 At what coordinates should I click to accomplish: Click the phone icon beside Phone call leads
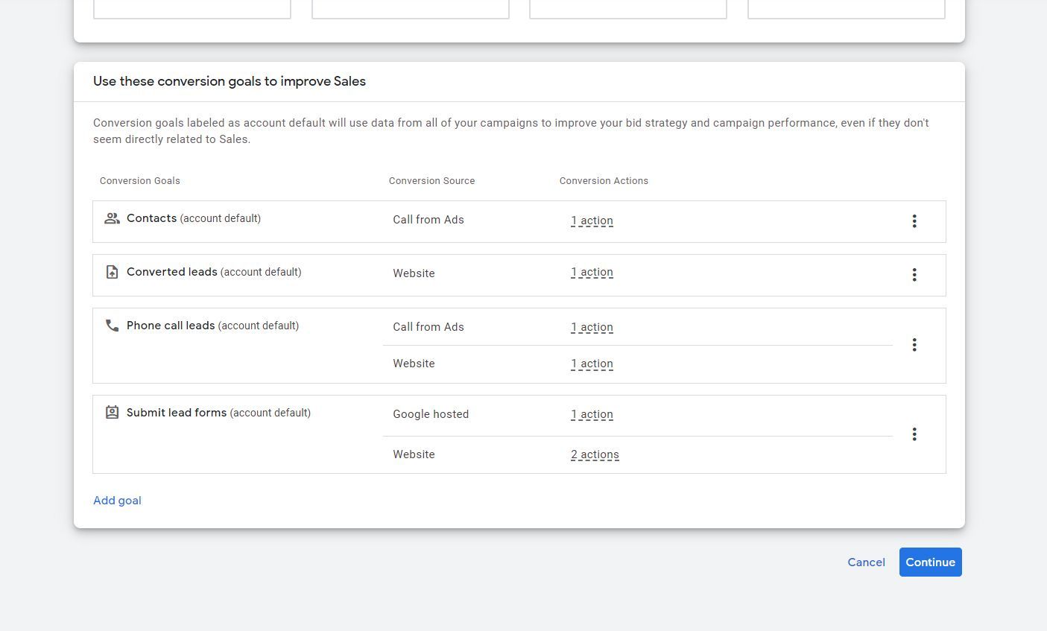tap(112, 326)
